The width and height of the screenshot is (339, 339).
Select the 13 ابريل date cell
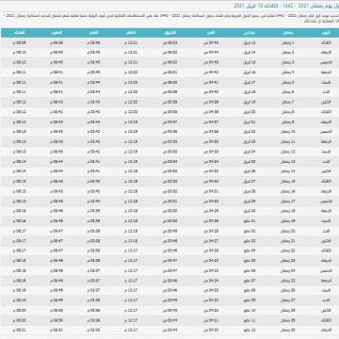[x=250, y=42]
